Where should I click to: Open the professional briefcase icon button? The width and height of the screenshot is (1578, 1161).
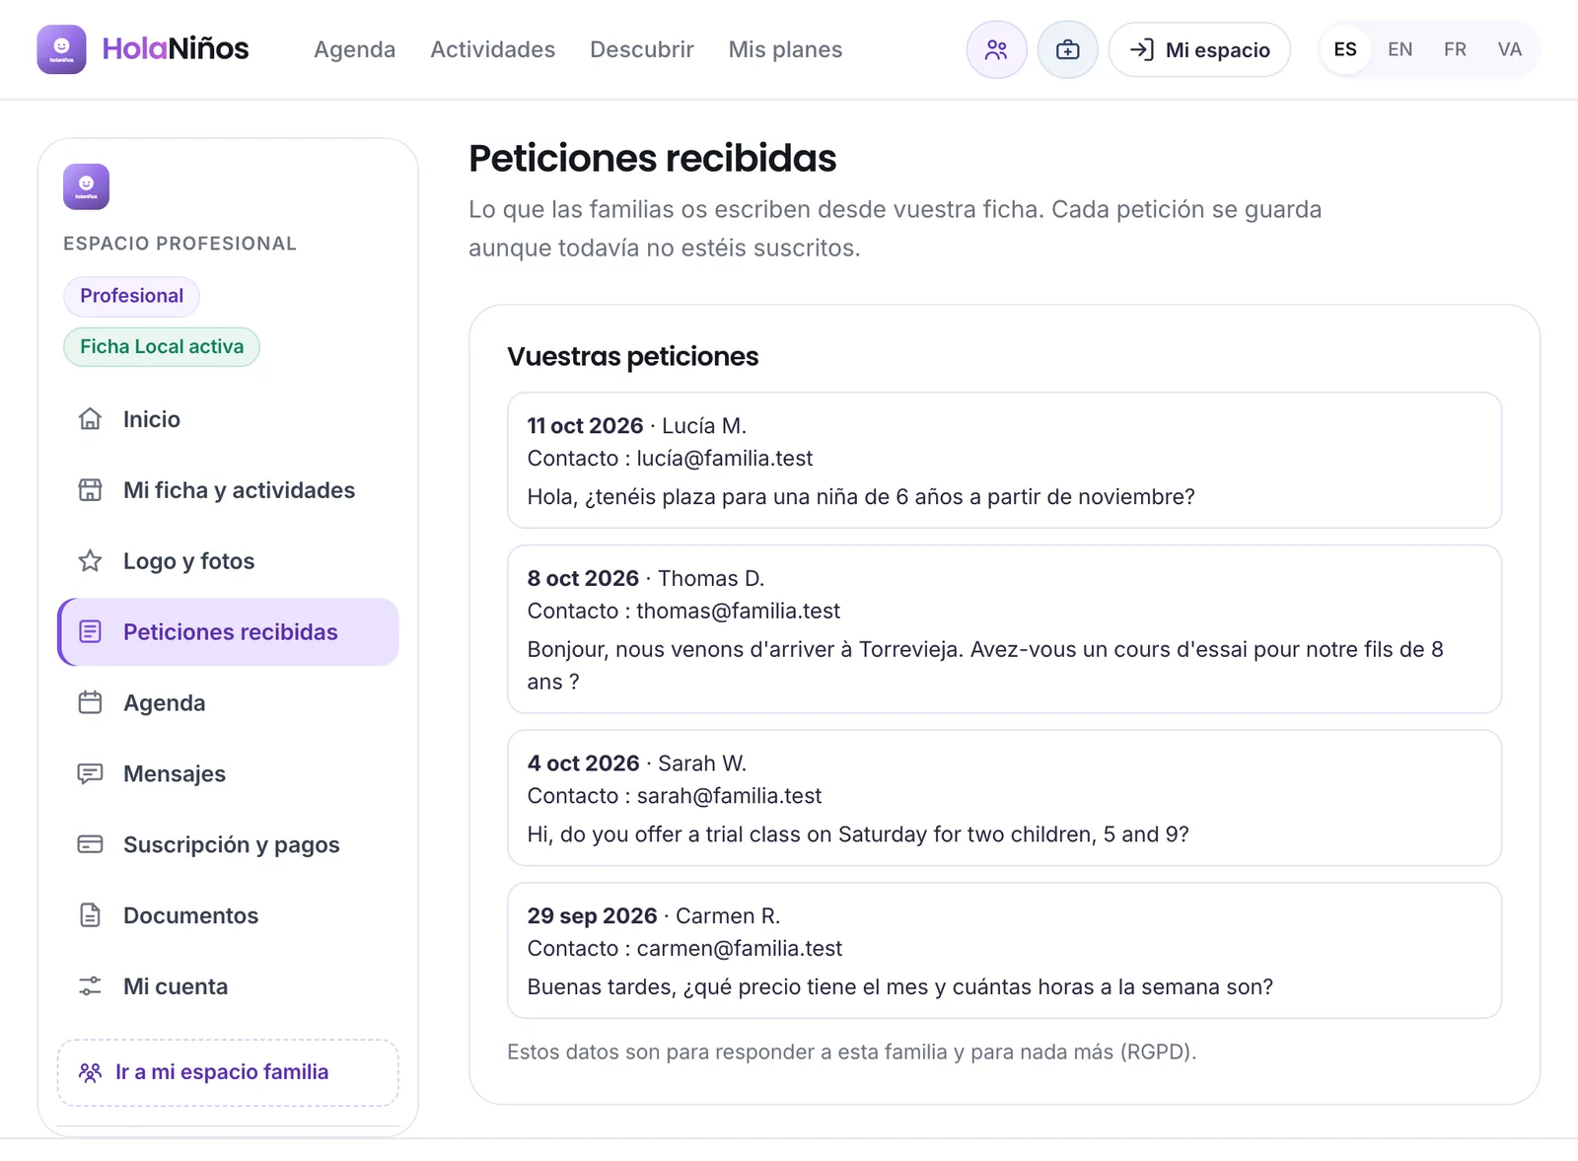click(1067, 49)
